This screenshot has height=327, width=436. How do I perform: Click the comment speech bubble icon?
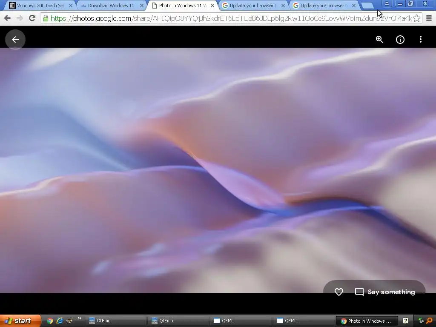click(x=359, y=292)
